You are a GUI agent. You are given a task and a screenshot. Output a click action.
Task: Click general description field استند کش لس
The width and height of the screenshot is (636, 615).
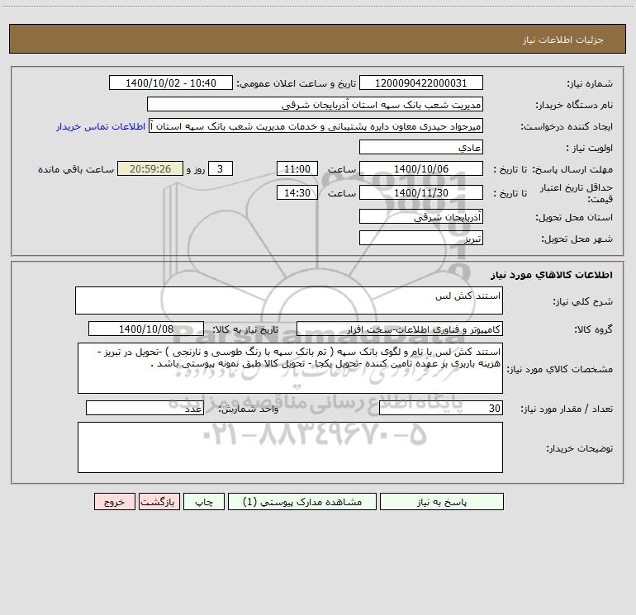289,300
